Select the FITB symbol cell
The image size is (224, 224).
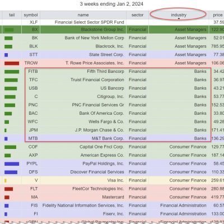33,72
